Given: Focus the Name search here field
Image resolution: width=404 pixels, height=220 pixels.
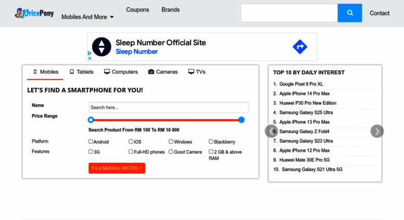Looking at the screenshot, I should [169, 108].
